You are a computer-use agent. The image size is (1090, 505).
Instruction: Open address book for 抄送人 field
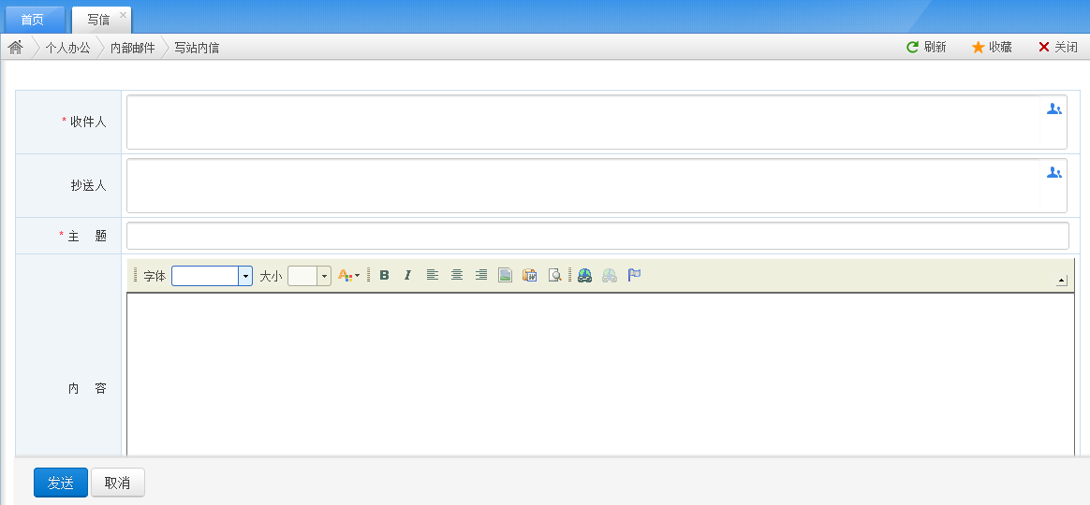(1053, 173)
